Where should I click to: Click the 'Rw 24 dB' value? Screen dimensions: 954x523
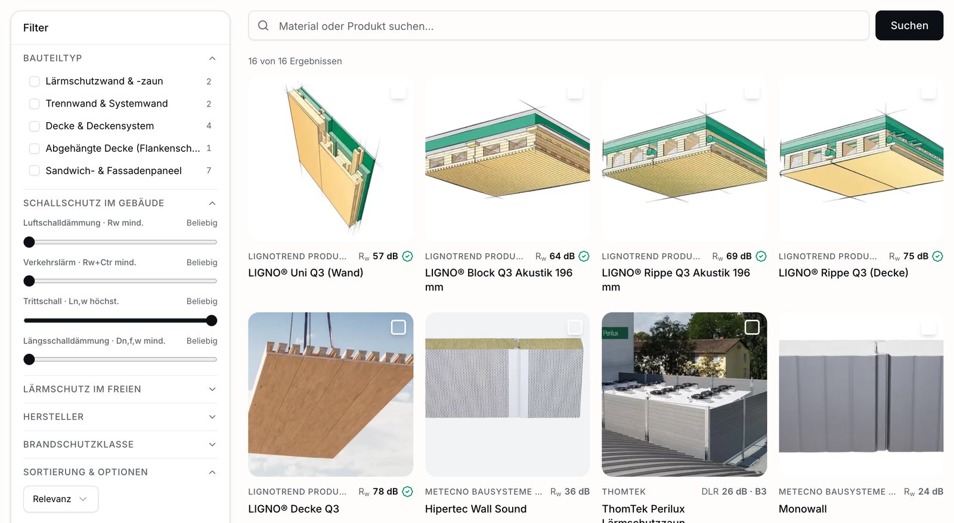pos(924,491)
